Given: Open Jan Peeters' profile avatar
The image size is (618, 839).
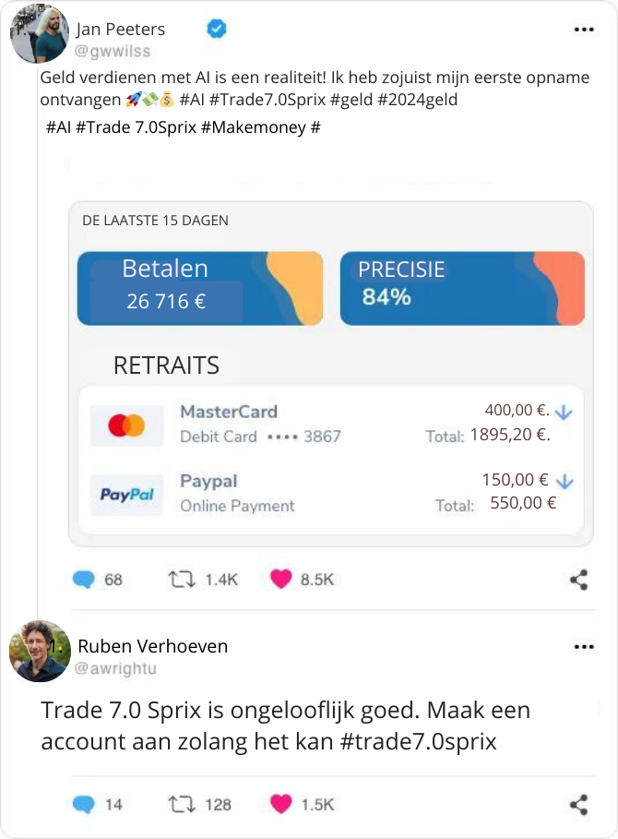Looking at the screenshot, I should [x=40, y=33].
